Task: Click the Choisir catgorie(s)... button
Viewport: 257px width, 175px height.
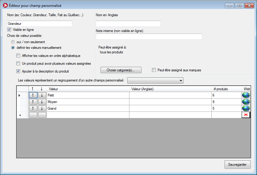Action: 121,70
